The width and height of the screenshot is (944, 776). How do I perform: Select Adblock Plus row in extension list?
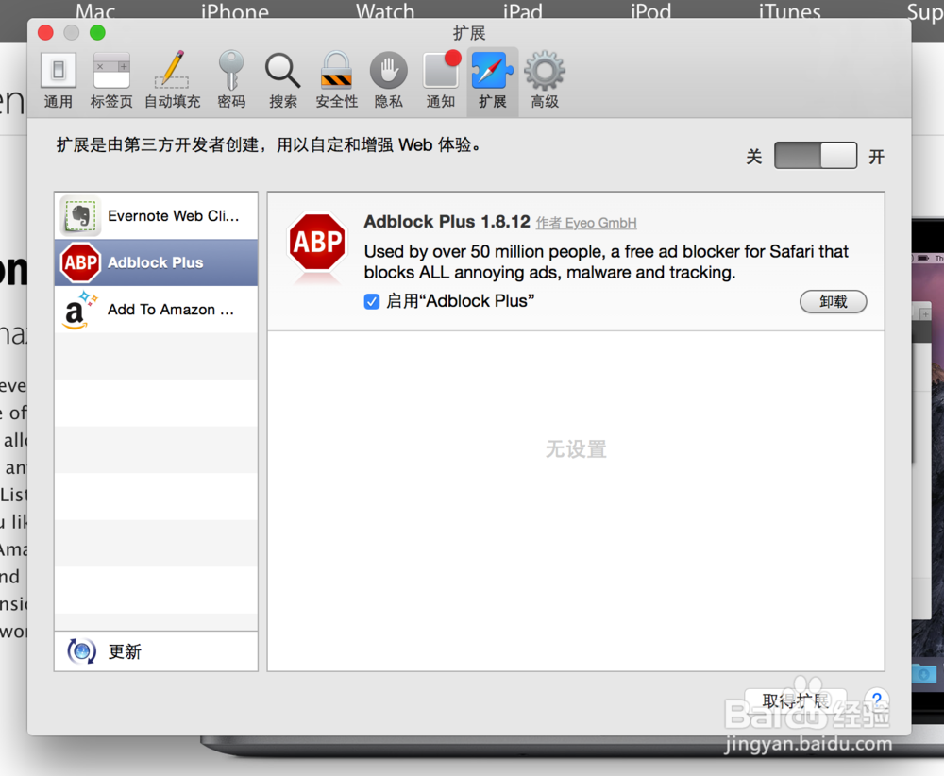156,262
